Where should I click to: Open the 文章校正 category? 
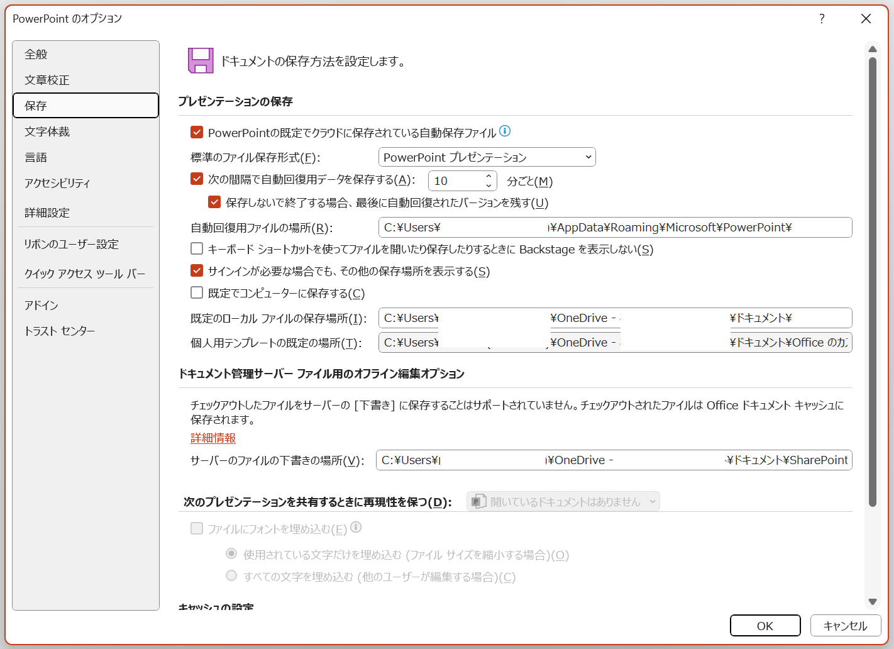86,80
